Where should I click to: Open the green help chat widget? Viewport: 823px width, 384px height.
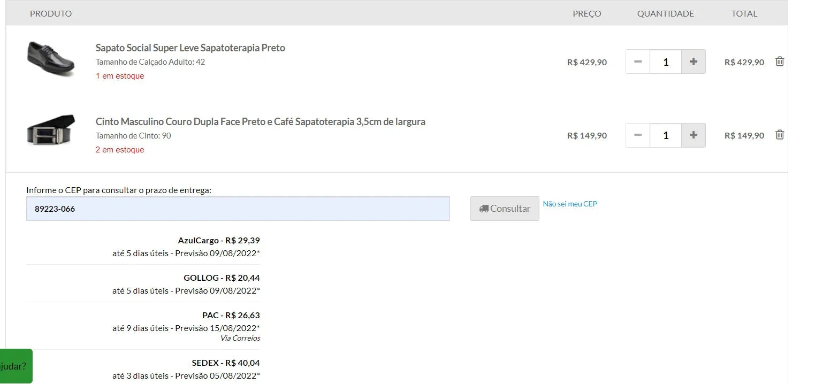pos(15,366)
